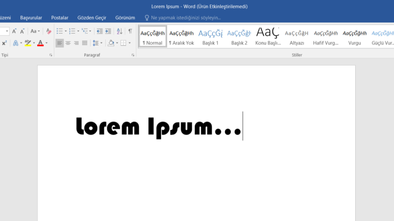The height and width of the screenshot is (221, 394).
Task: Center the paragraph text
Action: click(68, 43)
